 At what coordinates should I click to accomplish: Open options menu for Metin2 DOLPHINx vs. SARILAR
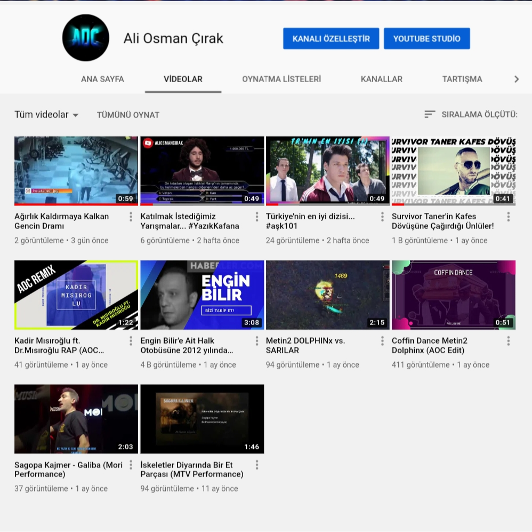point(382,341)
